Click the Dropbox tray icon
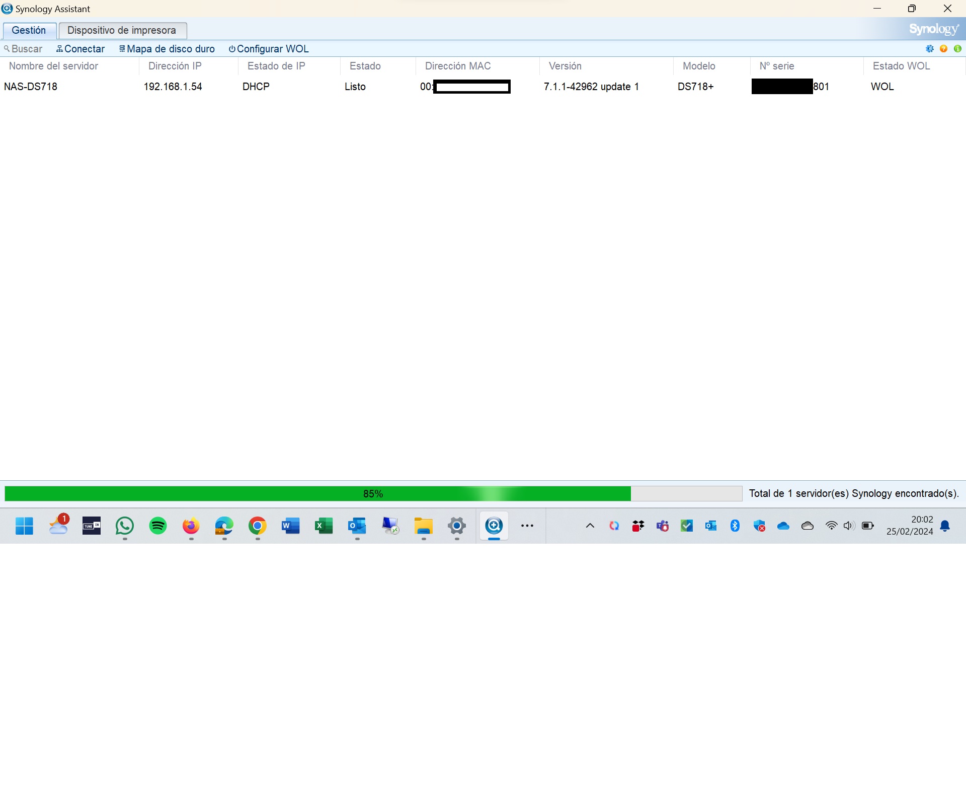Image resolution: width=966 pixels, height=805 pixels. click(x=638, y=526)
